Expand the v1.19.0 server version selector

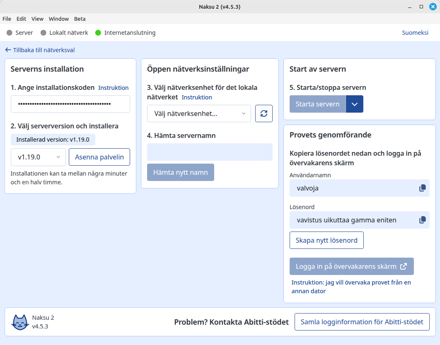[x=38, y=157]
